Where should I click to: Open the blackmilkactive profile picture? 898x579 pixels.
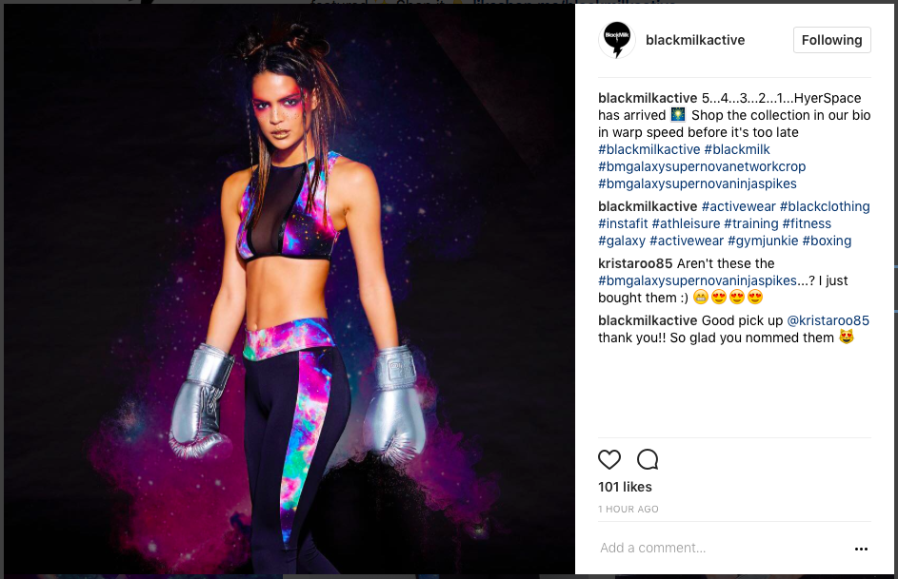click(x=617, y=40)
